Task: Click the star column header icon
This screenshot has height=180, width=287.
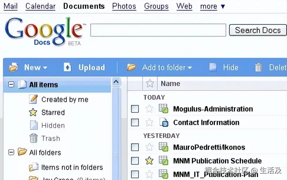Action: 150,84
